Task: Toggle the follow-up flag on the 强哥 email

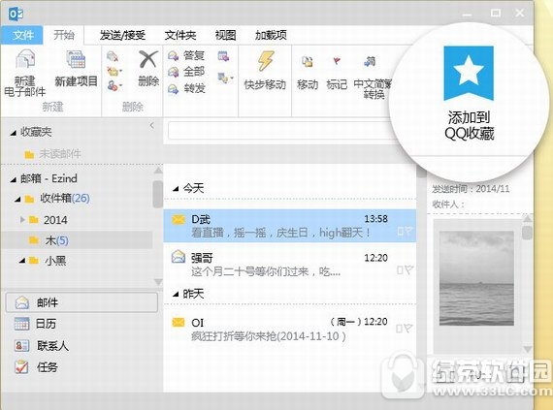Action: [x=408, y=270]
